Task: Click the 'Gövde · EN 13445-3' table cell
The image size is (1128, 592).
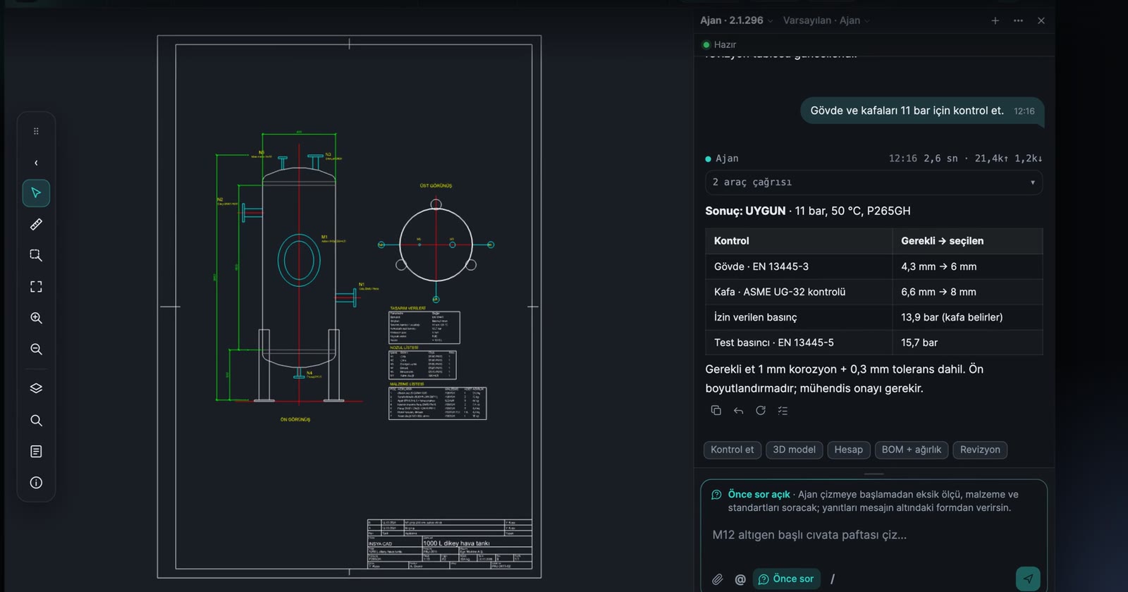Action: (x=799, y=266)
